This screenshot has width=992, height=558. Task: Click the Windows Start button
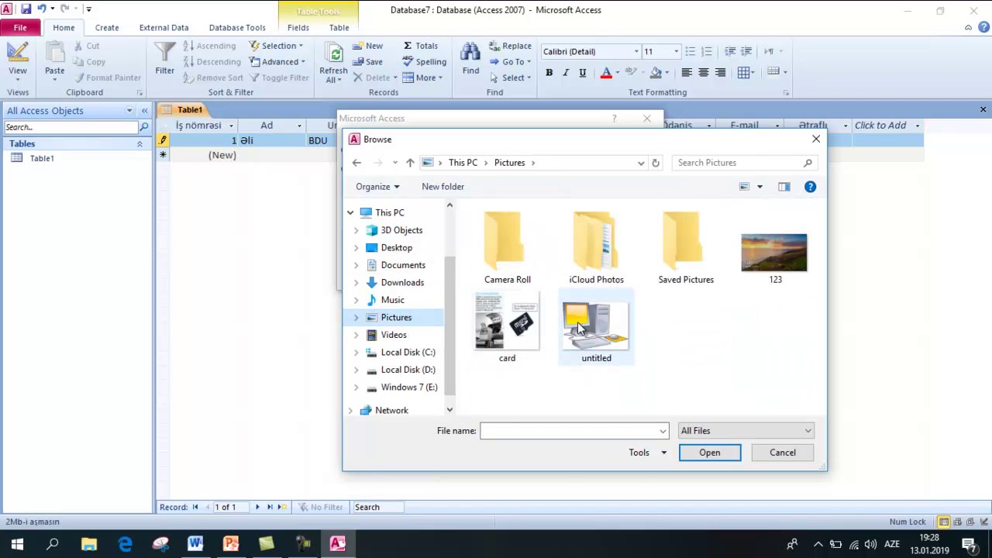tap(17, 544)
